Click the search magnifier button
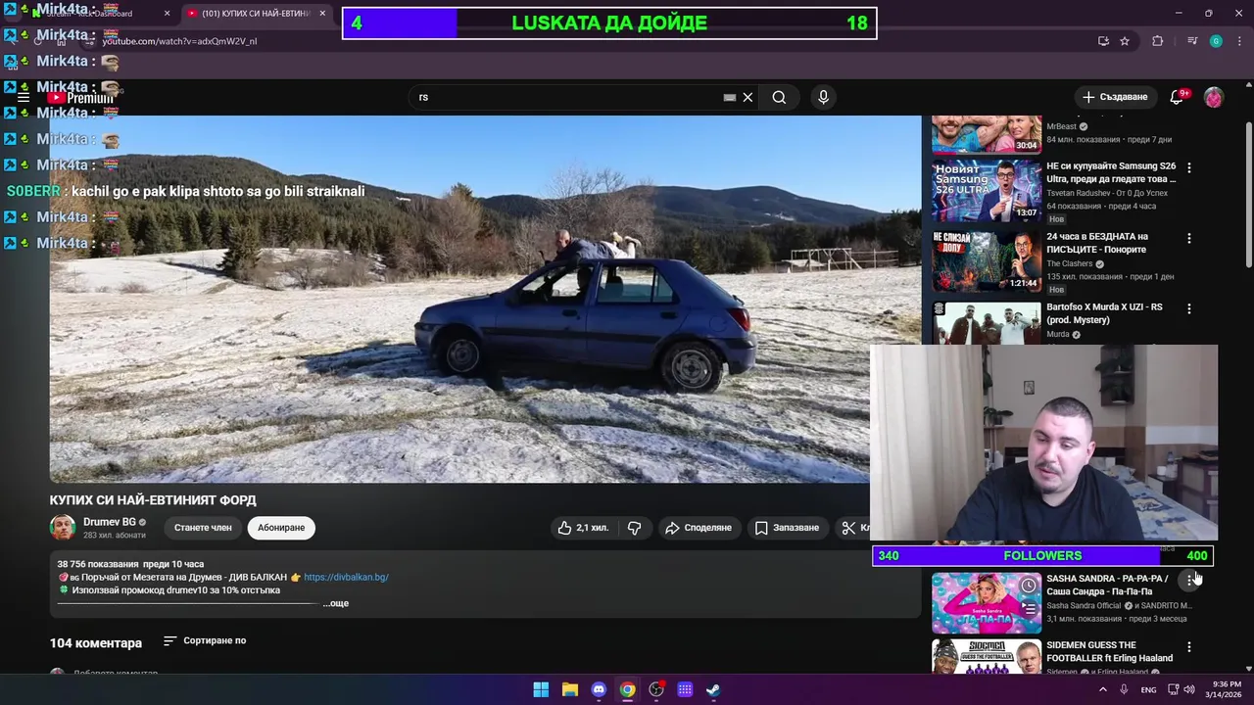This screenshot has width=1254, height=705. point(779,97)
